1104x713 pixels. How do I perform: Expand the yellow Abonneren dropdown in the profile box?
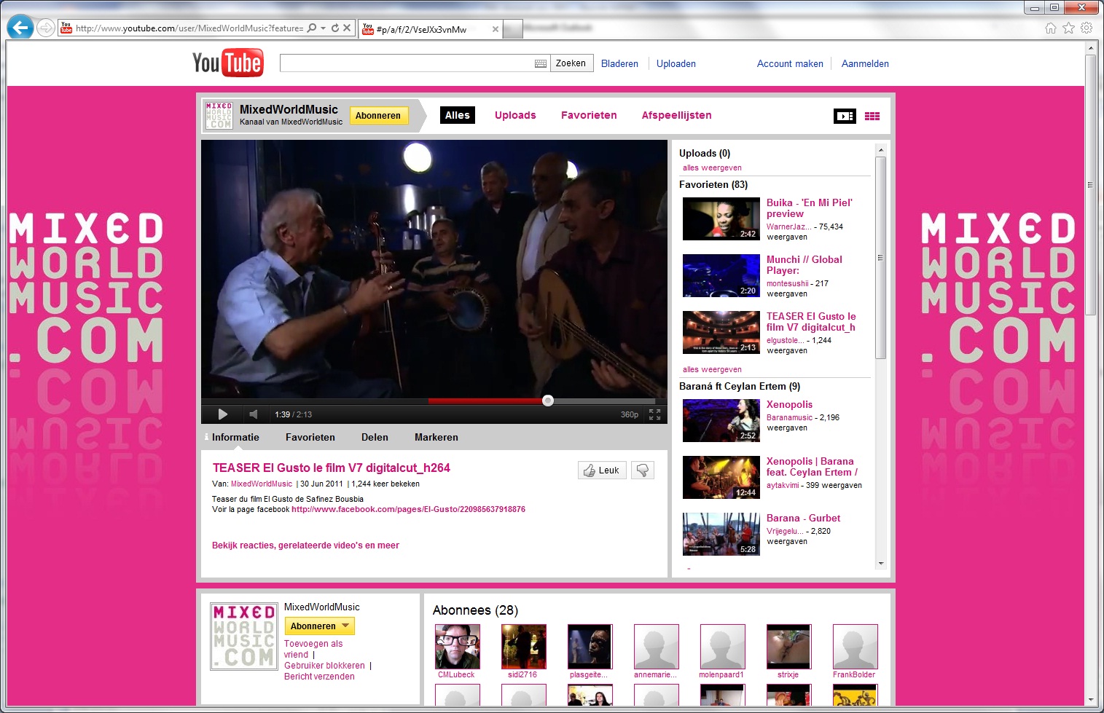(345, 626)
